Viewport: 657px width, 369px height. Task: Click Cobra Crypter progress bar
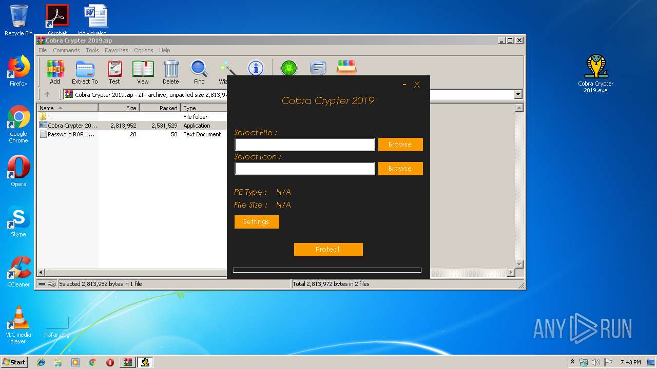pyautogui.click(x=327, y=270)
